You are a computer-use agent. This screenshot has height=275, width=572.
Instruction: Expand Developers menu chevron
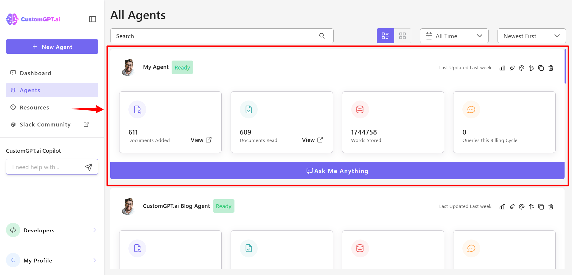[x=95, y=230]
